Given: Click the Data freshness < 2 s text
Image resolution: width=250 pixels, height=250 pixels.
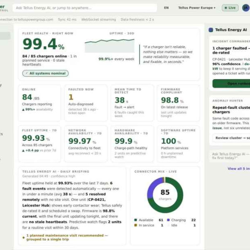Looking at the screenshot, I should [x=137, y=20].
